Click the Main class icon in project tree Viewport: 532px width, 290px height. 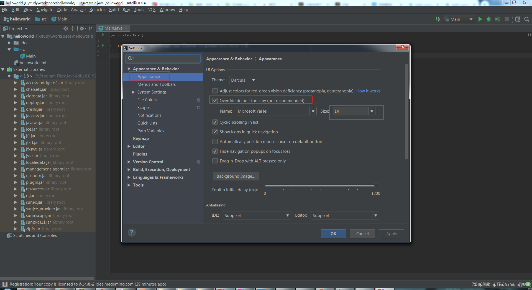click(x=22, y=56)
